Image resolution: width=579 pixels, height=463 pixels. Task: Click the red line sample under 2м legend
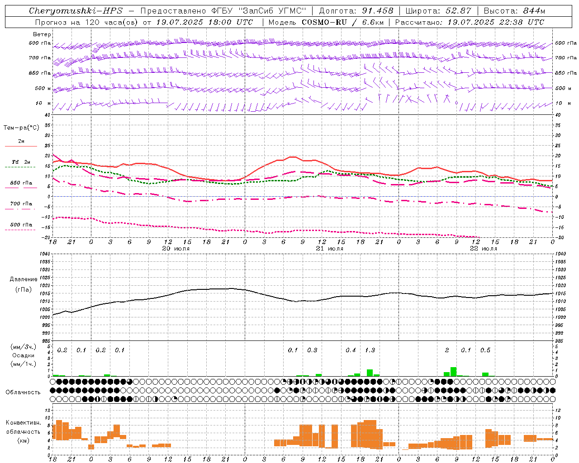[21, 146]
